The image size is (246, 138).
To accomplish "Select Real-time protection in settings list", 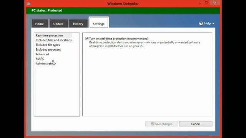I will pos(49,35).
